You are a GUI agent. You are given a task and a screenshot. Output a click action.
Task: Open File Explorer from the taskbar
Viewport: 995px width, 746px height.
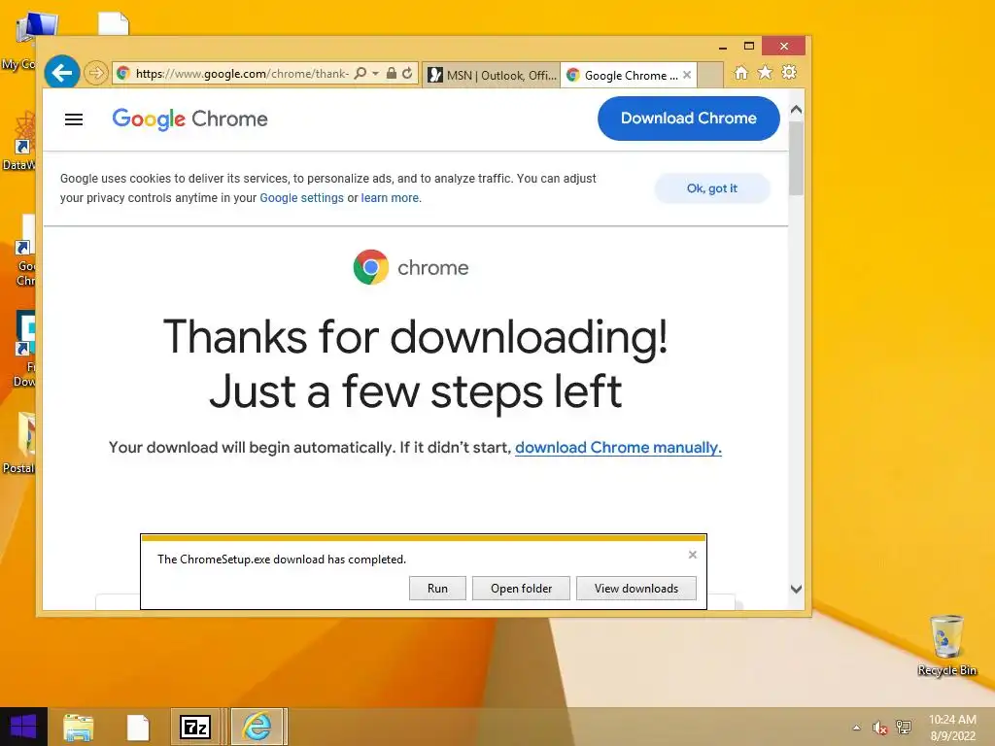click(x=79, y=727)
